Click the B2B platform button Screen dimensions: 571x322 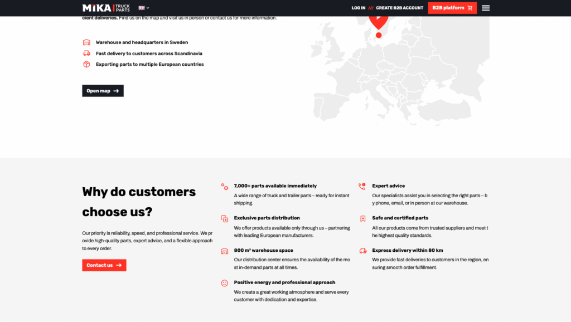click(x=452, y=8)
